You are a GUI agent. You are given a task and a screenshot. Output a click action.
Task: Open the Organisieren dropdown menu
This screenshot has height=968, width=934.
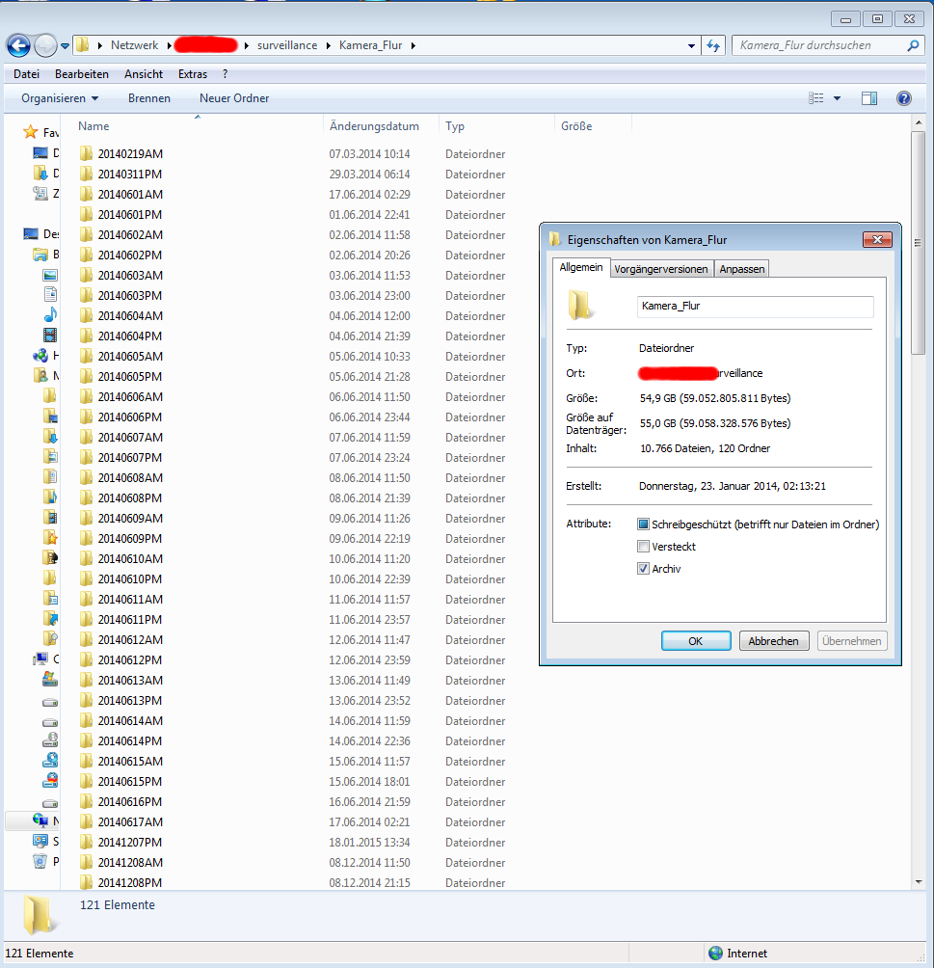tap(60, 98)
